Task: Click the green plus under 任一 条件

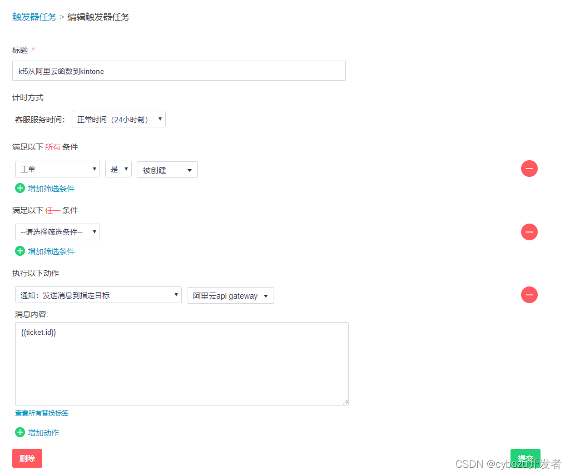Action: click(20, 251)
